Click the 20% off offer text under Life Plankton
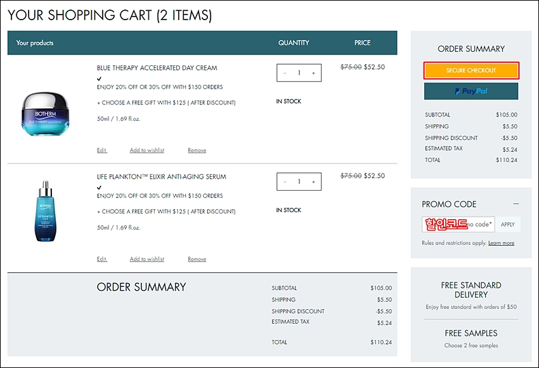The image size is (539, 368). 160,196
